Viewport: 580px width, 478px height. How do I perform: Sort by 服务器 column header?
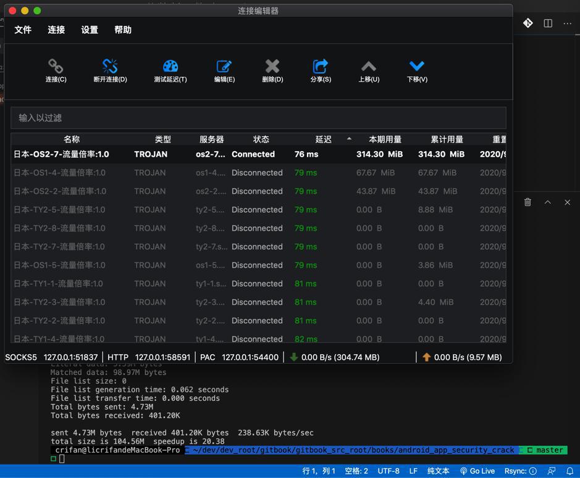coord(212,139)
